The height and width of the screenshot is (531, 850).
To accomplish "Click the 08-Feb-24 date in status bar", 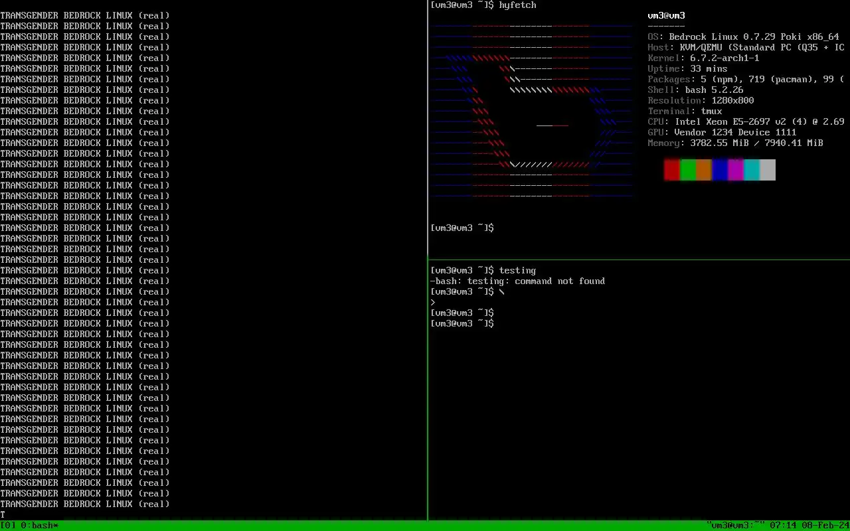I will pyautogui.click(x=826, y=526).
